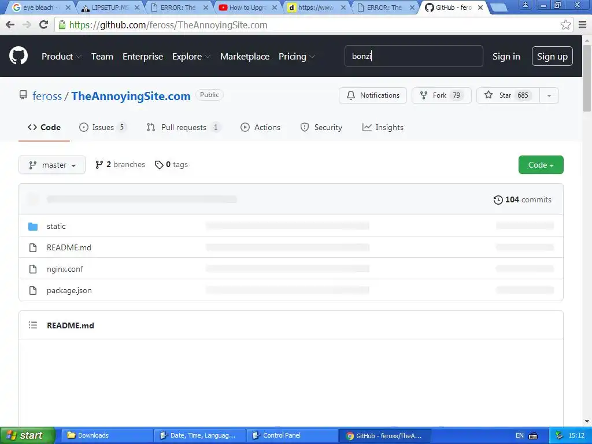This screenshot has height=444, width=592.
Task: Reload the page with the refresh icon
Action: 44,25
